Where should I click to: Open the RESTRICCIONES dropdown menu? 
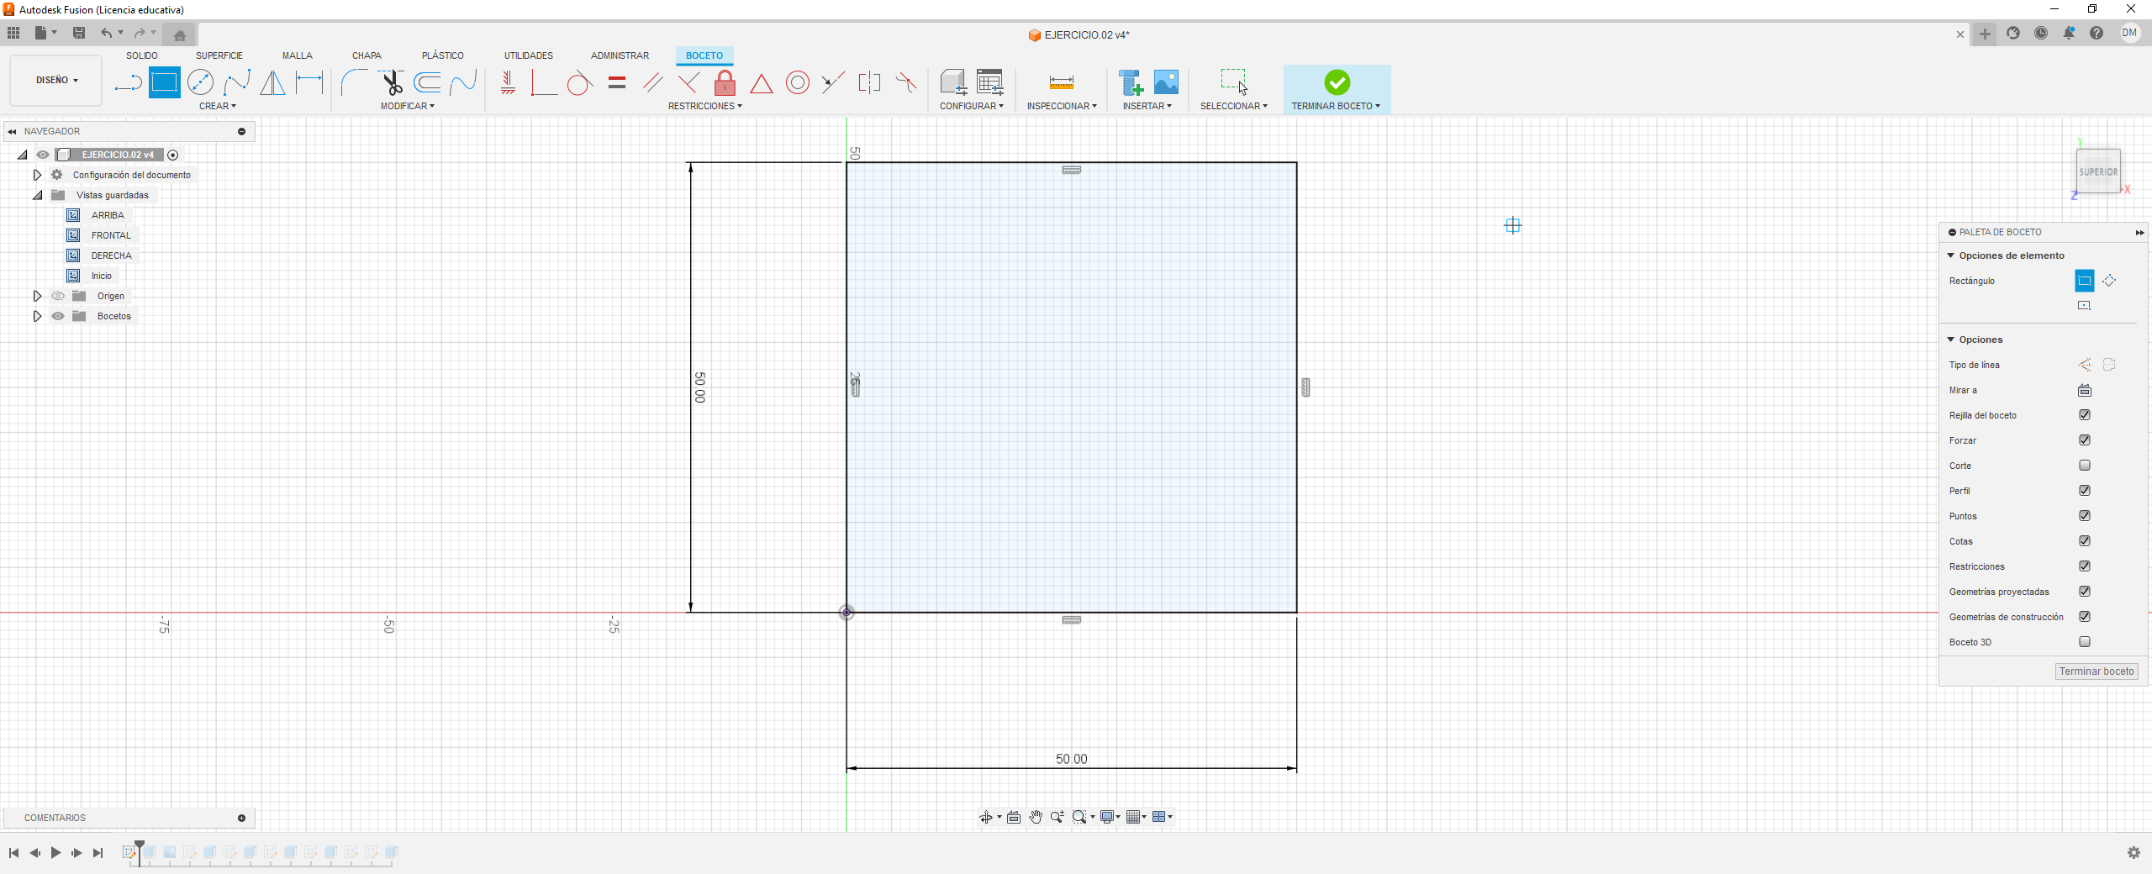tap(705, 106)
